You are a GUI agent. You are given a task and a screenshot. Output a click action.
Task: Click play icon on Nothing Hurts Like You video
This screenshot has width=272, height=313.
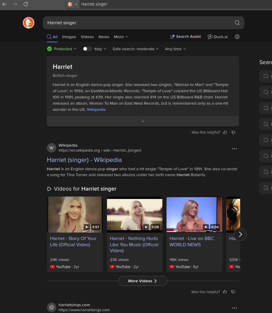point(146,227)
